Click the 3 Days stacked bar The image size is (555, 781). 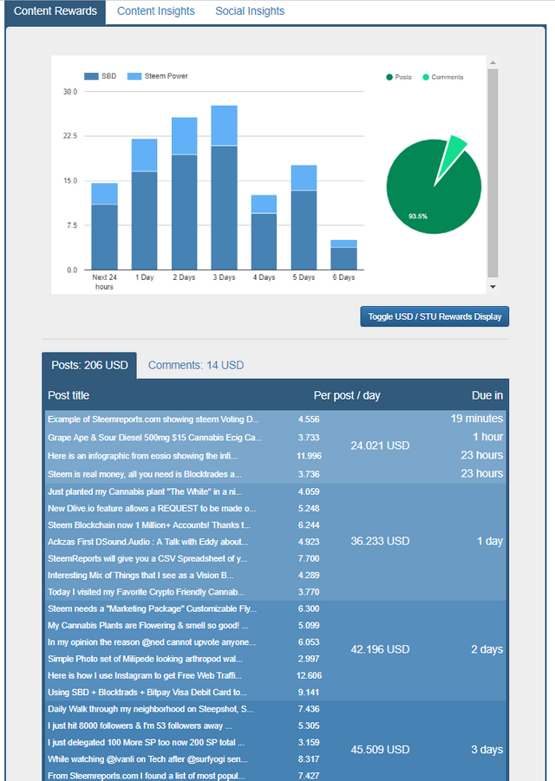(x=225, y=188)
